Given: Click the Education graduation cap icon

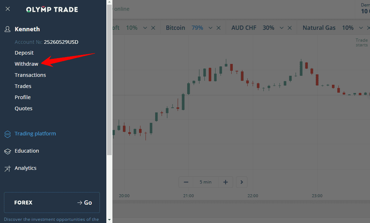Looking at the screenshot, I should click(8, 151).
